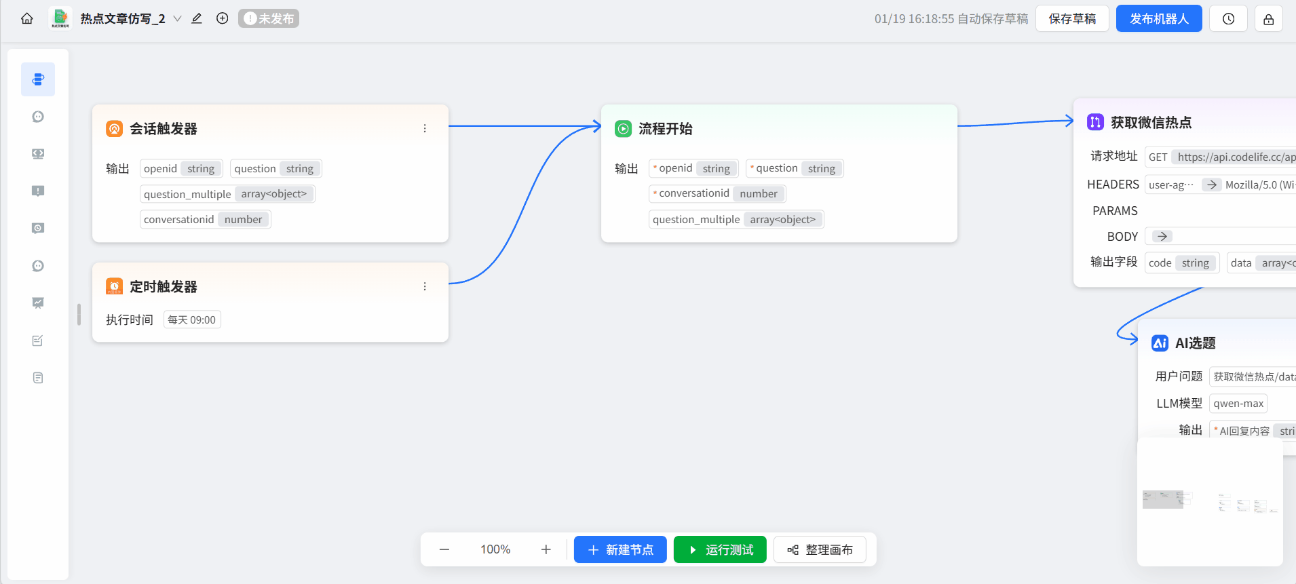Zoom in the canvas with the plus button
This screenshot has height=584, width=1296.
click(x=546, y=549)
